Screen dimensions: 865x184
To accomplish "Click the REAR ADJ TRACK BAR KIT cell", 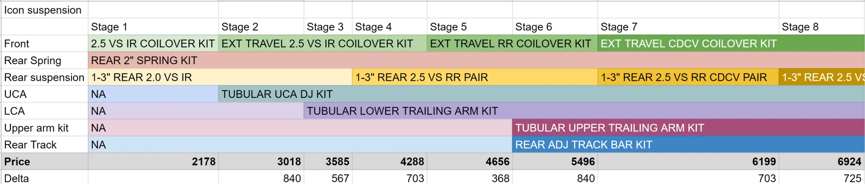I will pyautogui.click(x=688, y=145).
